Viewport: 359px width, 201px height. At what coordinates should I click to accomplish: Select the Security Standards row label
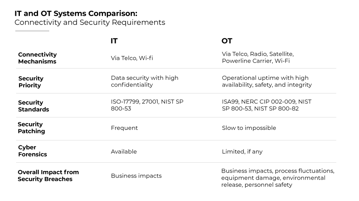[33, 106]
